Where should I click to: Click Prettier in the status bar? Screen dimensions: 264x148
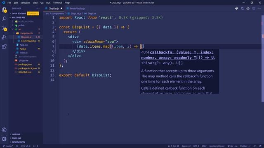coord(245,146)
